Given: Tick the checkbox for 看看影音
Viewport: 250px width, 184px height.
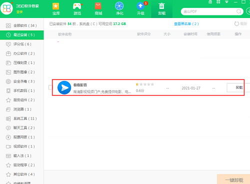Looking at the screenshot, I should pyautogui.click(x=50, y=87).
